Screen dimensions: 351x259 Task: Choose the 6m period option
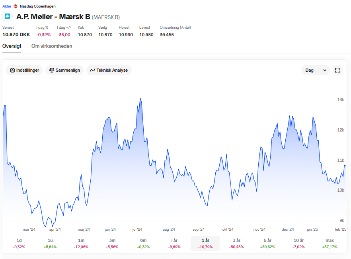coord(143,243)
